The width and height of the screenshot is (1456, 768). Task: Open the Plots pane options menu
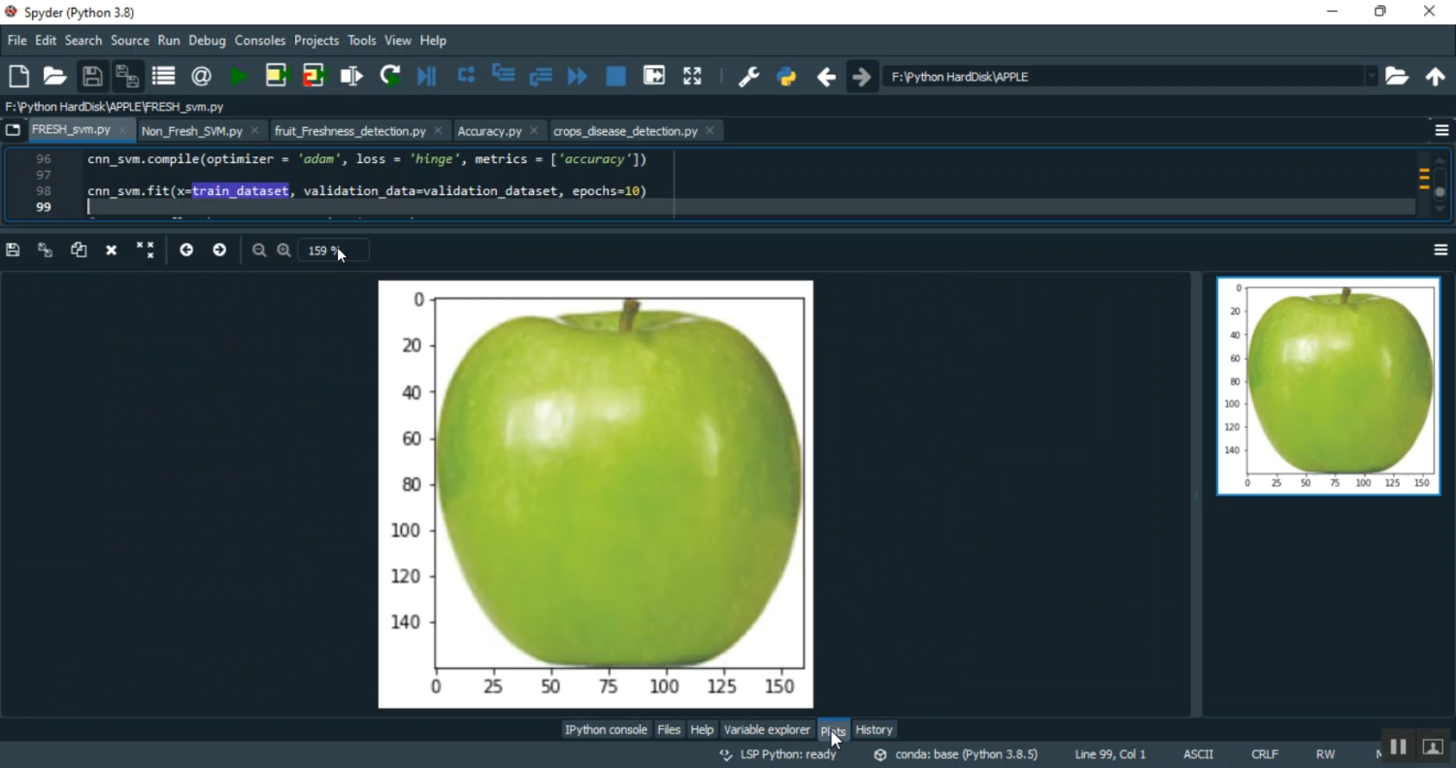[1441, 250]
